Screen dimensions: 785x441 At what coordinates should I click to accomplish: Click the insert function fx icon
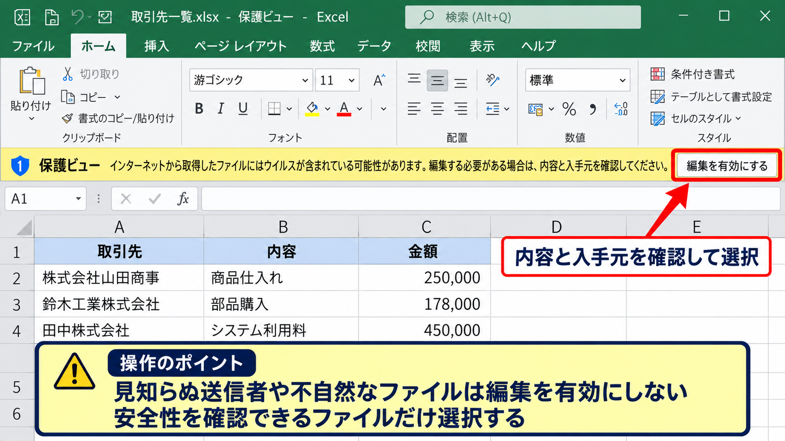183,199
